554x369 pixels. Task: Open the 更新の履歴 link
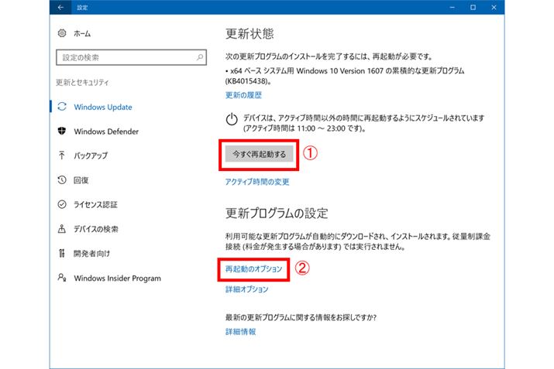243,95
